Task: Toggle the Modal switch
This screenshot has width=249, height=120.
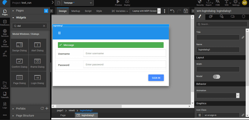Action: click(x=217, y=77)
